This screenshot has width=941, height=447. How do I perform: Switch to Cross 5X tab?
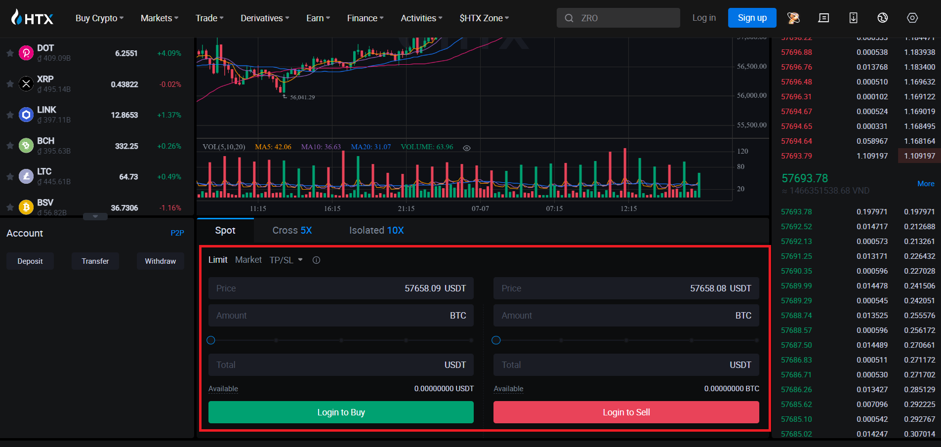pyautogui.click(x=292, y=230)
